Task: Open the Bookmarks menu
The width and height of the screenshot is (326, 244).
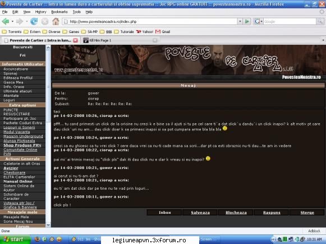Action: [59, 12]
